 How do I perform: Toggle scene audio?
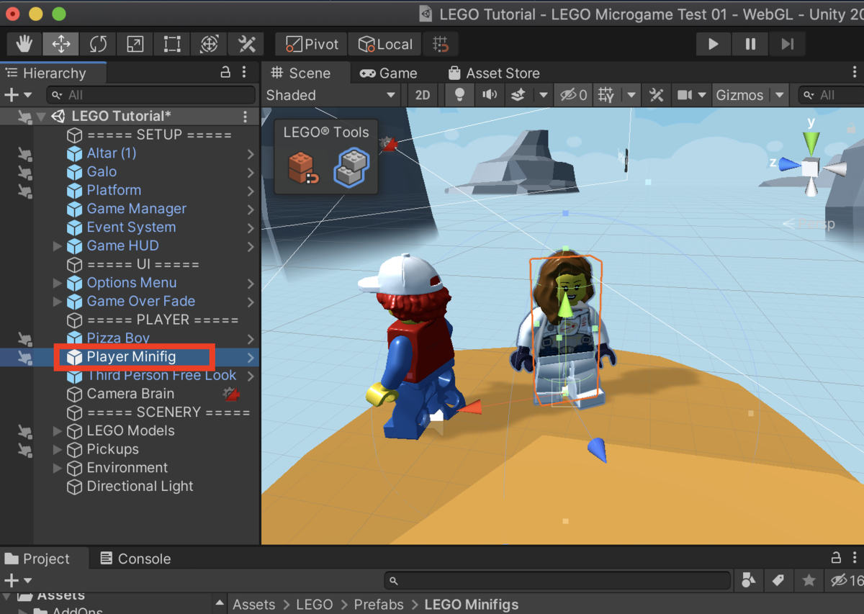click(490, 95)
